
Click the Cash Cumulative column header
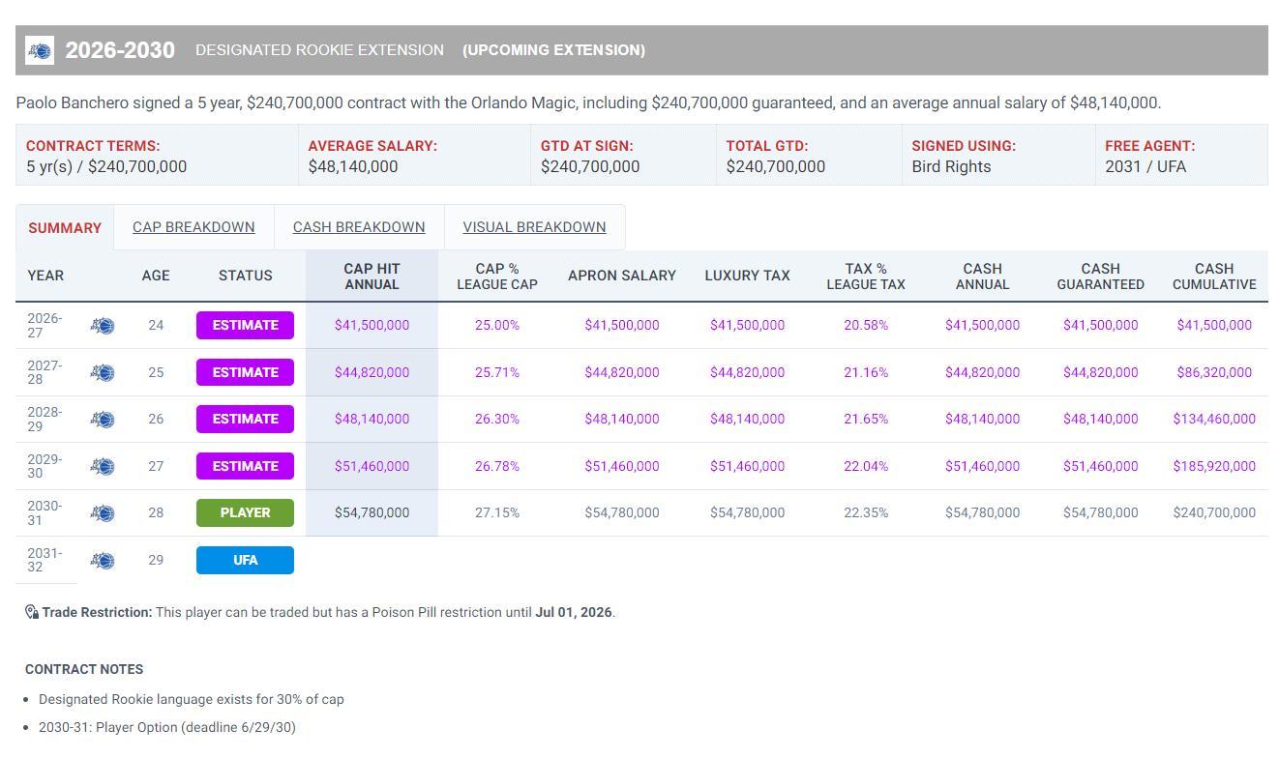(1213, 277)
